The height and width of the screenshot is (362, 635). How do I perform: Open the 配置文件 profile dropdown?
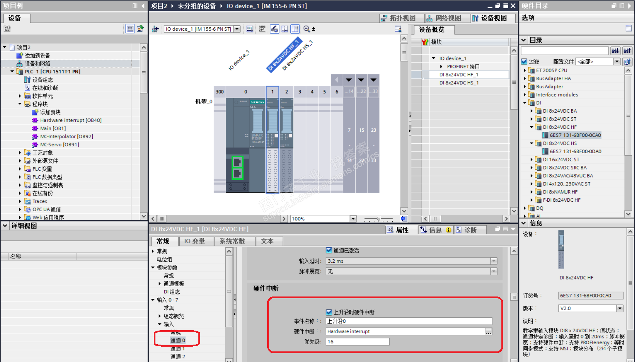pyautogui.click(x=617, y=61)
